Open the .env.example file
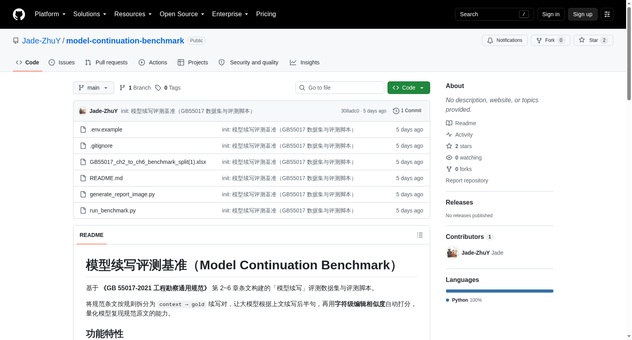The image size is (632, 340). tap(106, 130)
